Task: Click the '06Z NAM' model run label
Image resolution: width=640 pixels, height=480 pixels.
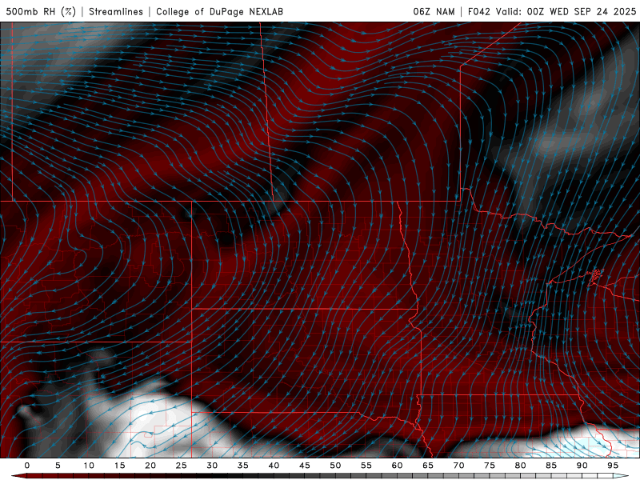Action: 434,11
